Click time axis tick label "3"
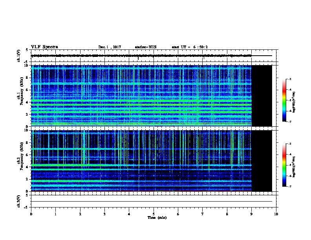This screenshot has height=240, width=311. 104,214
